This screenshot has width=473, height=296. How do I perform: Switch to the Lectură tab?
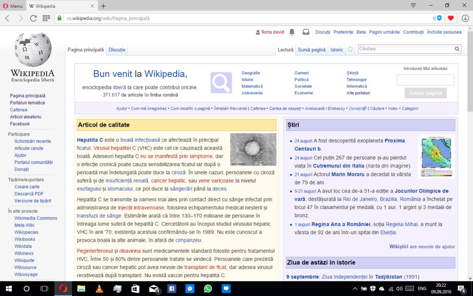285,50
